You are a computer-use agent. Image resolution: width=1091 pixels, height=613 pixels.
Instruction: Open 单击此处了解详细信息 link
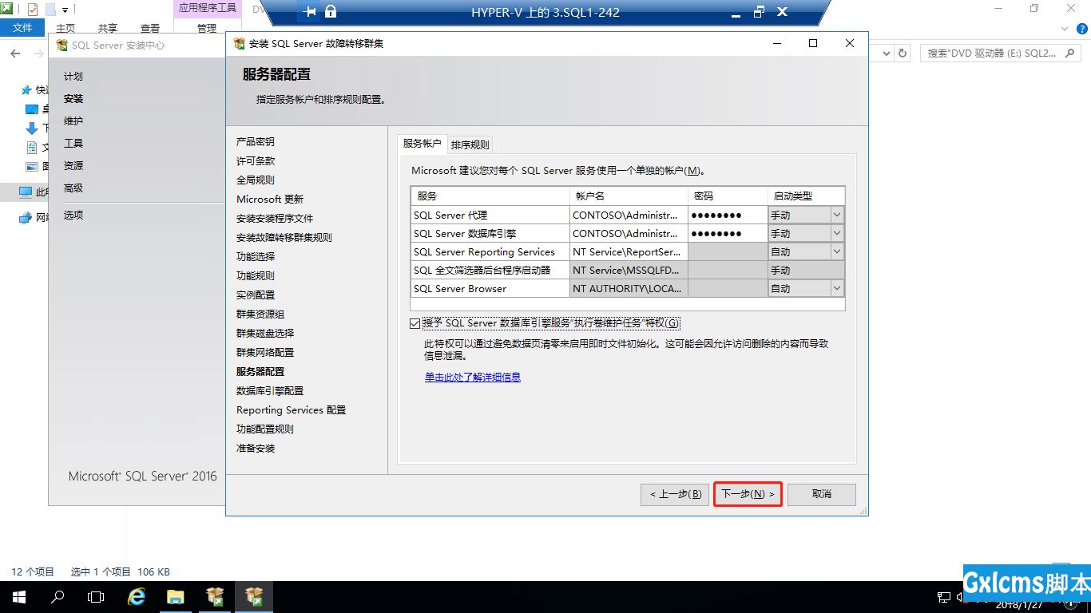(473, 377)
